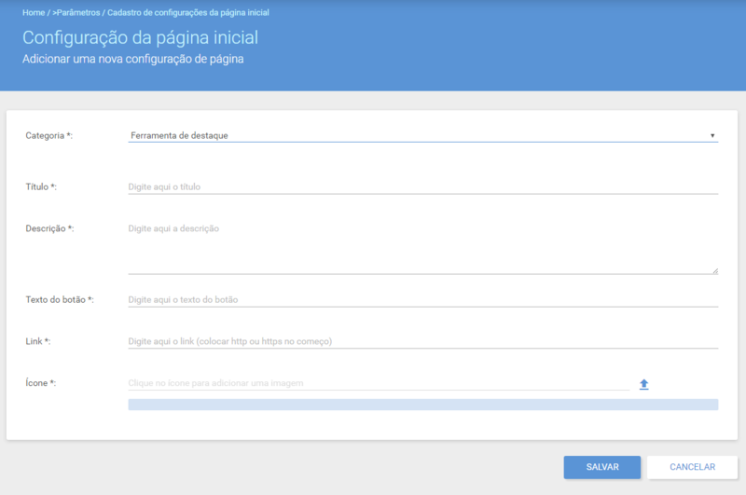Click the Texto do botão label

[x=60, y=299]
